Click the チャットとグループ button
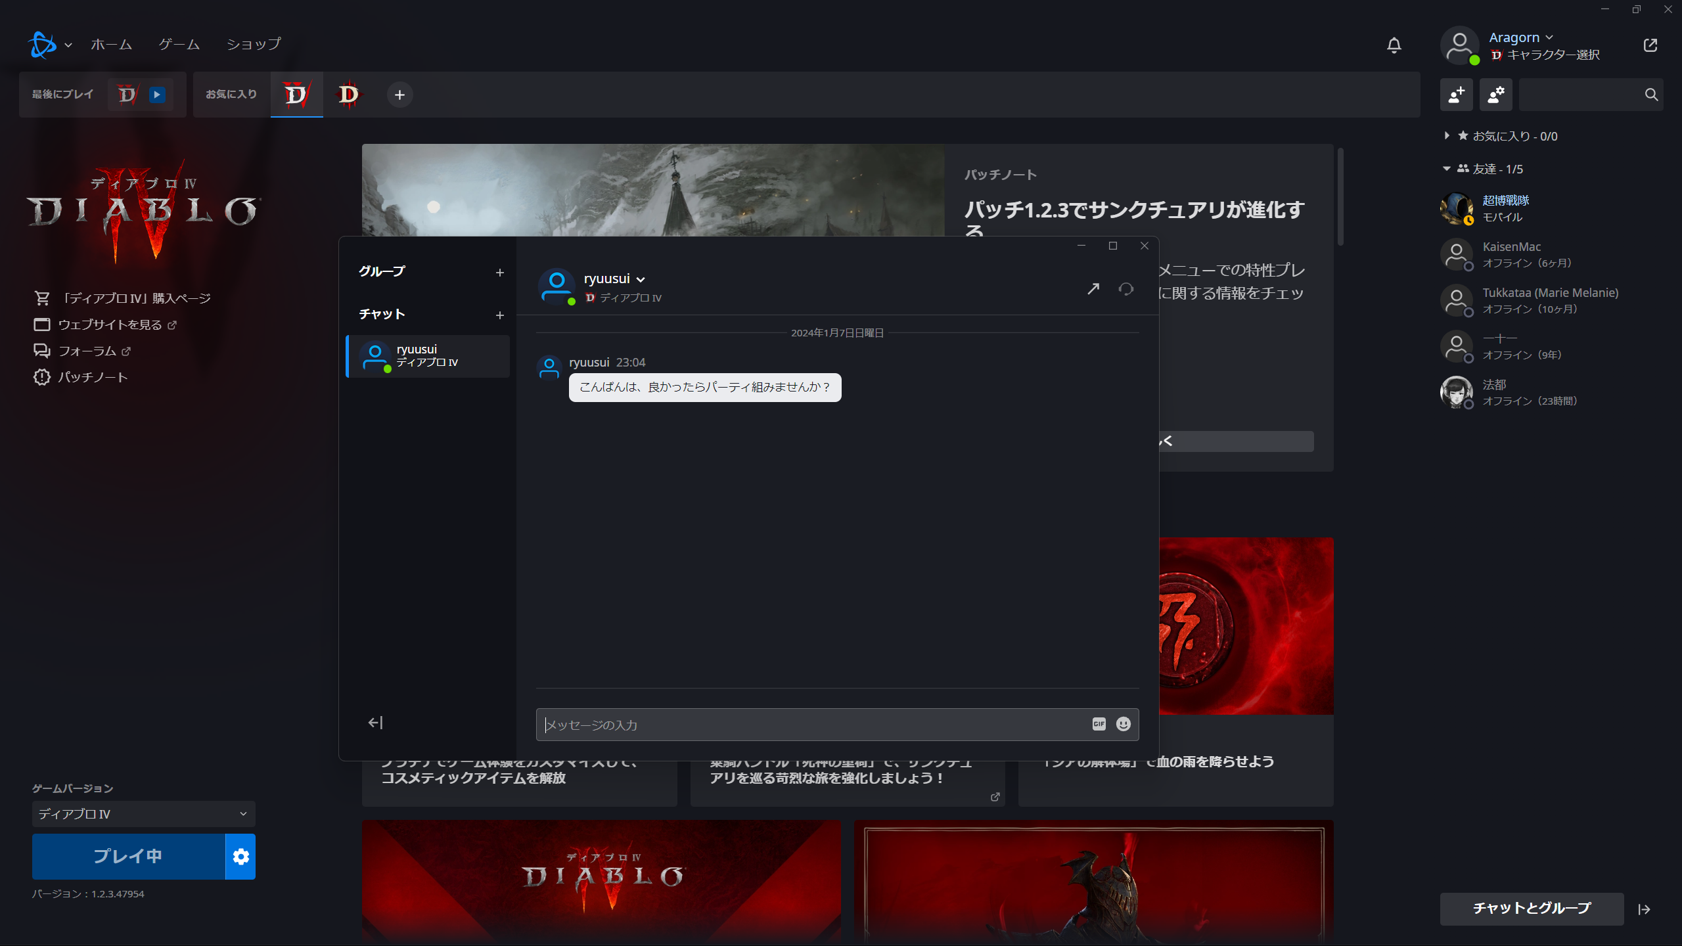This screenshot has height=946, width=1682. coord(1532,909)
